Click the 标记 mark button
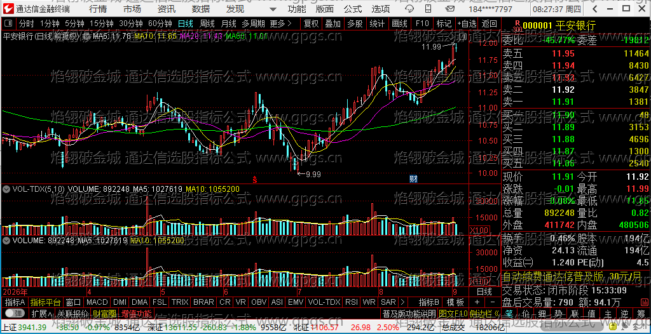 pos(444,23)
